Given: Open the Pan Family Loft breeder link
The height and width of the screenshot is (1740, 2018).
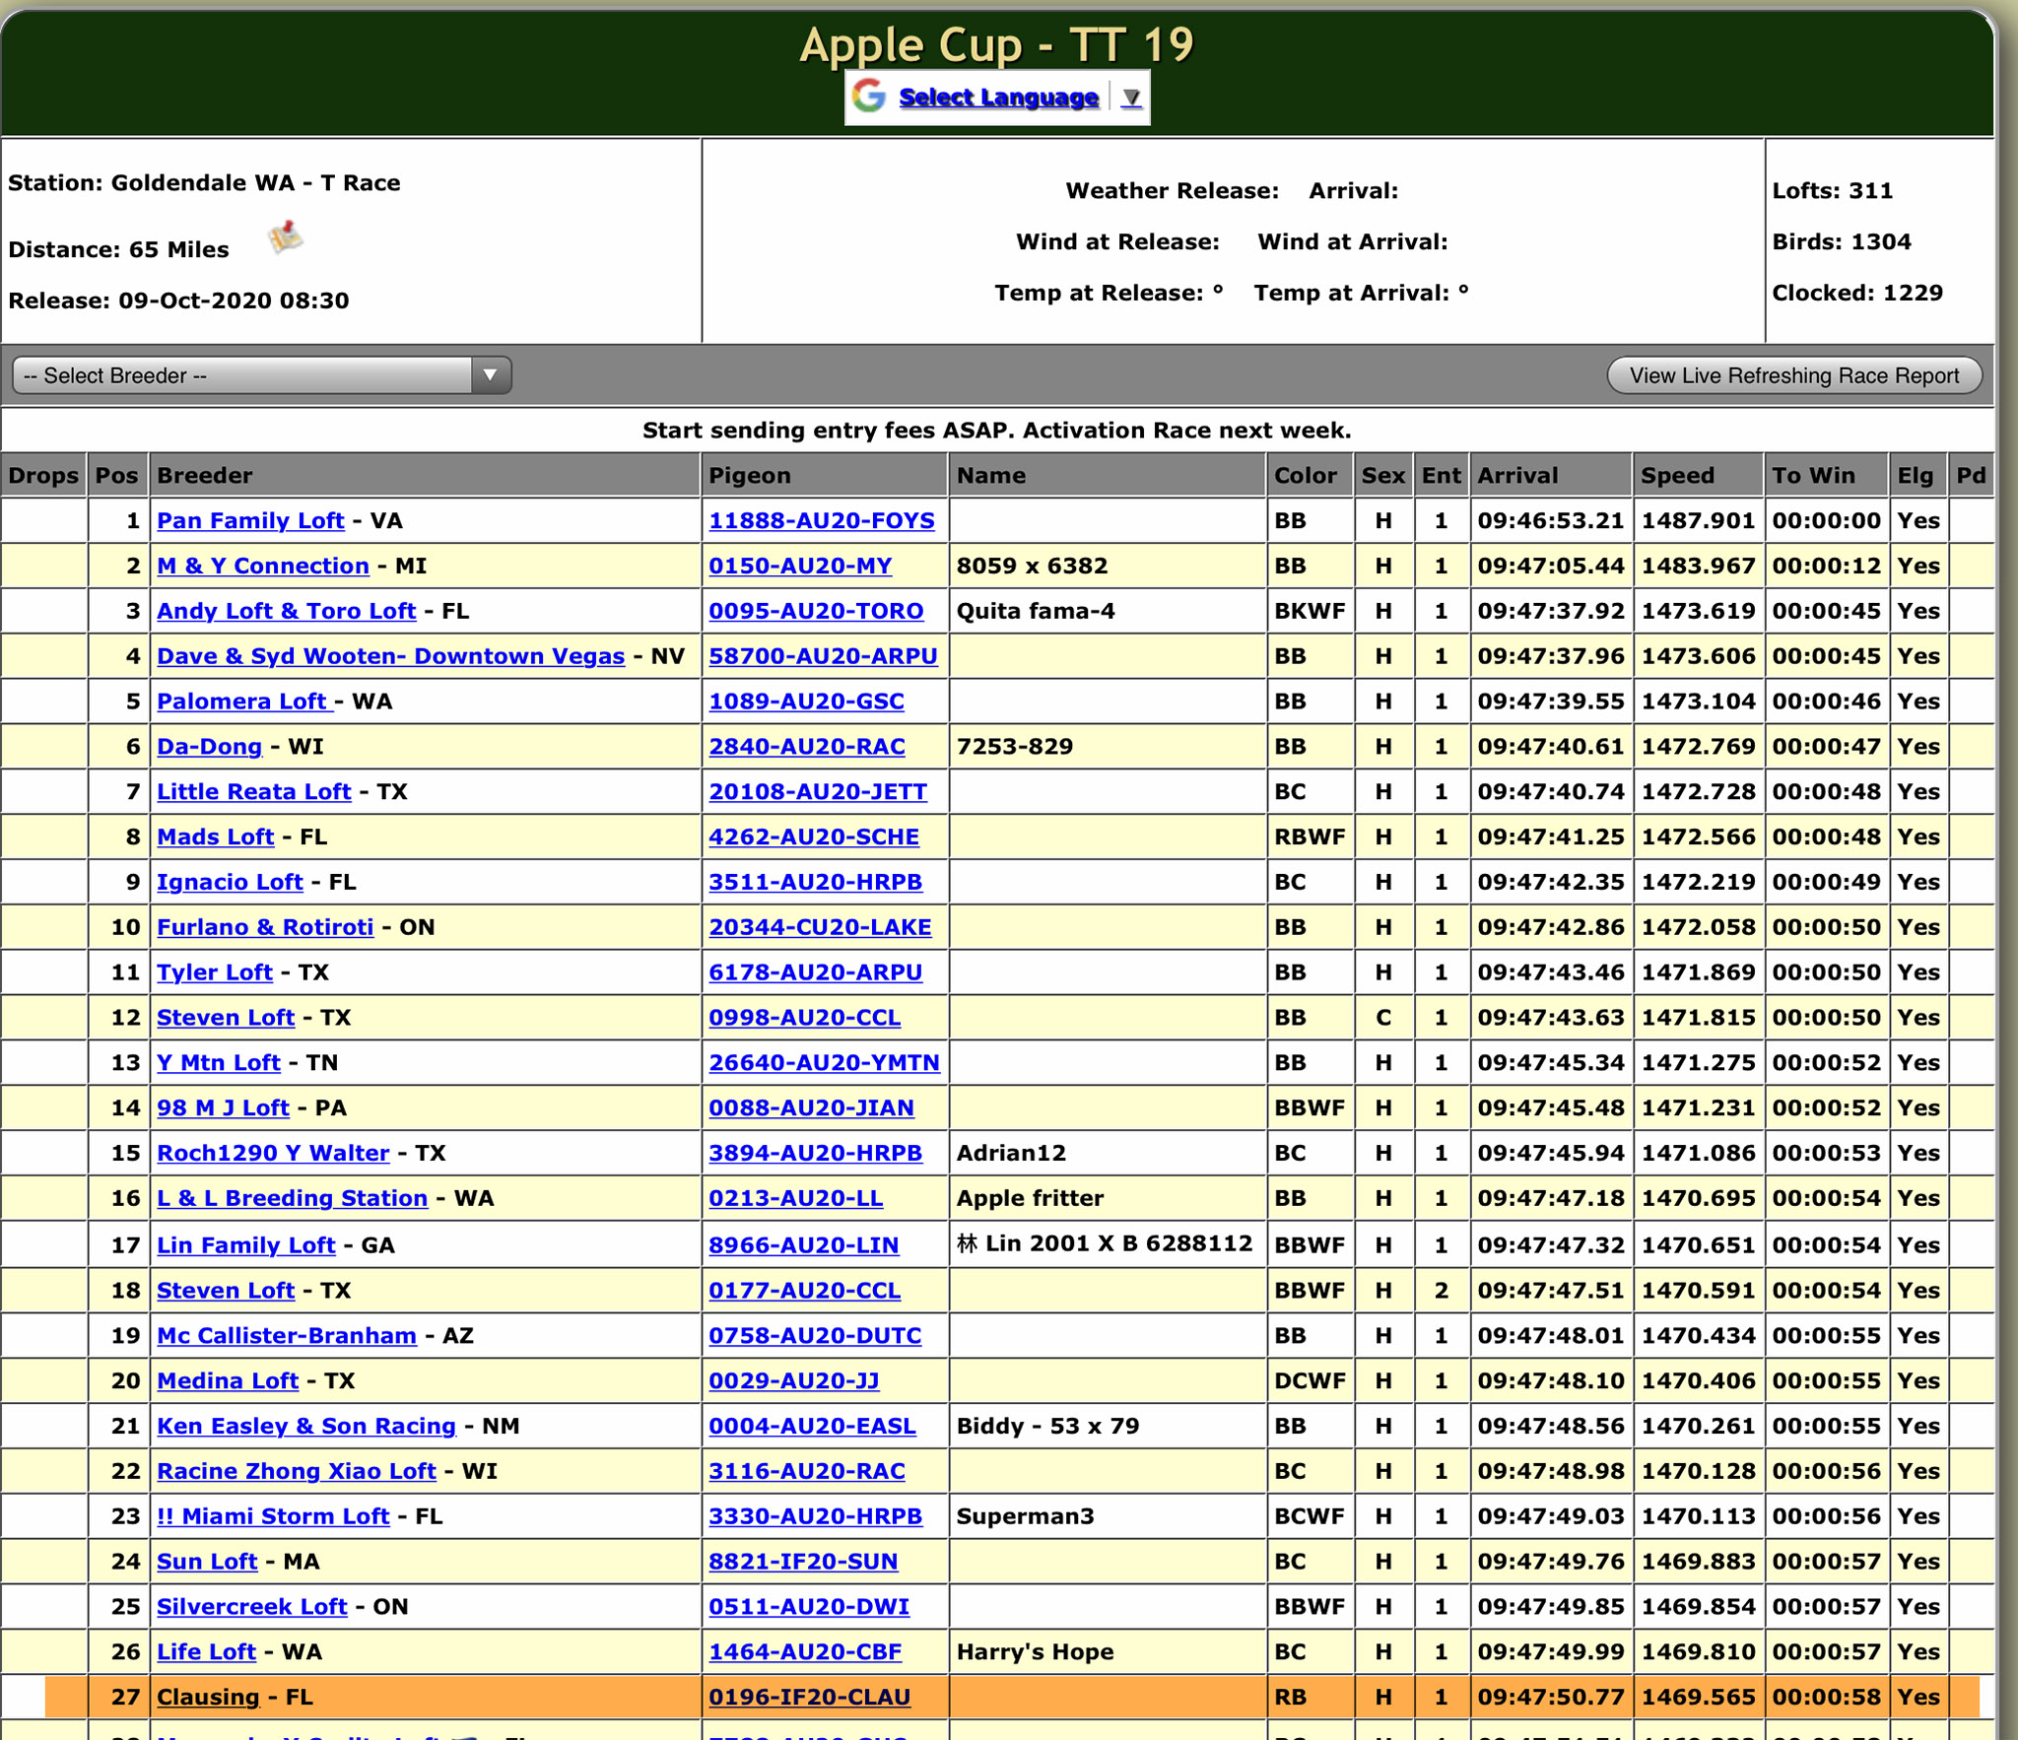Looking at the screenshot, I should pos(250,521).
